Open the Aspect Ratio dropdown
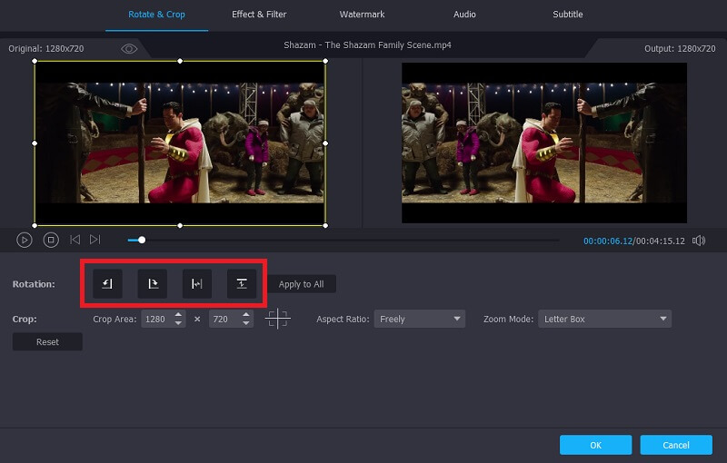This screenshot has height=463, width=727. pos(419,319)
